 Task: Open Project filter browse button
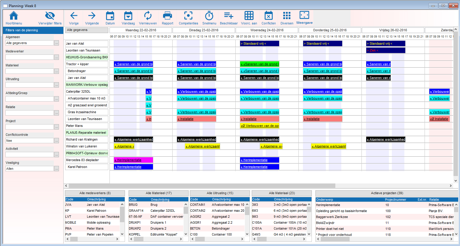pyautogui.click(x=57, y=127)
